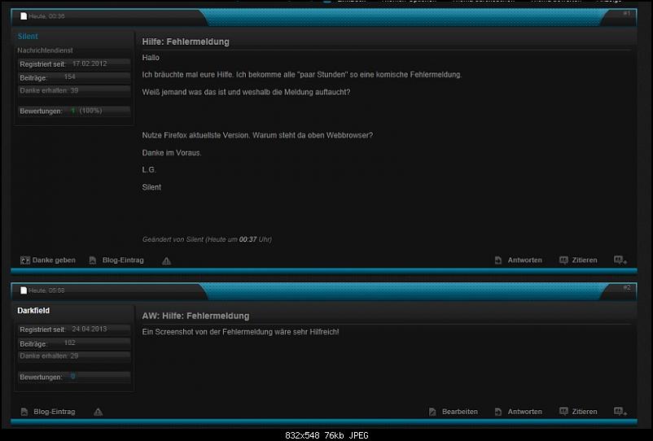The height and width of the screenshot is (441, 653).
Task: Click Antworten on Darkfield's post
Action: click(x=518, y=412)
